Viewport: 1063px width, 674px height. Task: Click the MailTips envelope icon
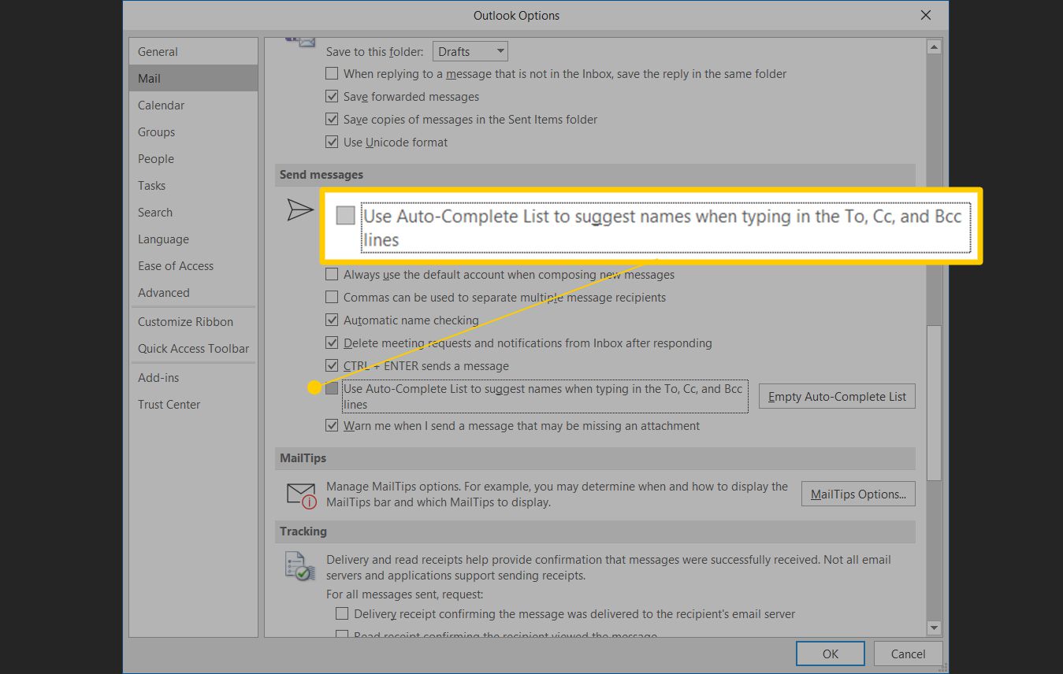[300, 494]
